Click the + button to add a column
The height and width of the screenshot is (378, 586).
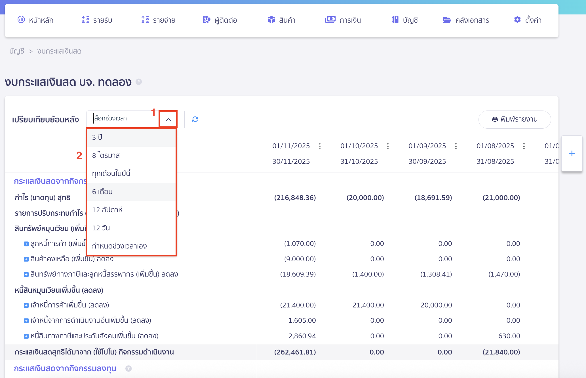(x=572, y=153)
